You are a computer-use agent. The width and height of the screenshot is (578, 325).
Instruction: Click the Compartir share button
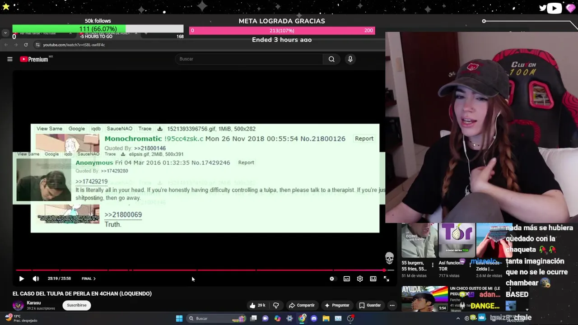[x=302, y=305]
